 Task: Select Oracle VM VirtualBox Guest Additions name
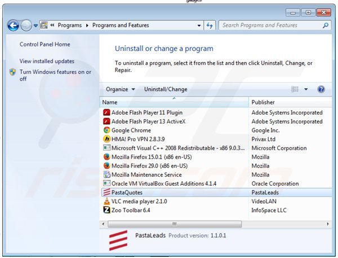click(164, 183)
